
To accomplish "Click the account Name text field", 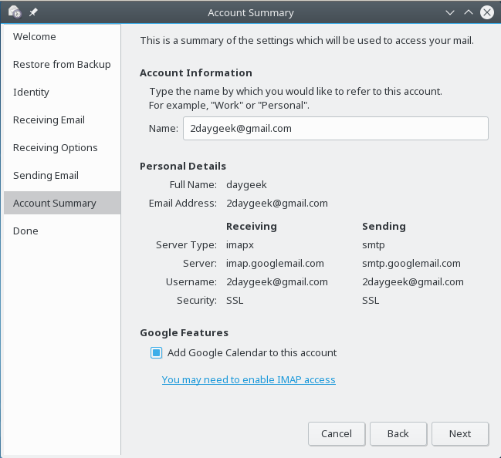I will coord(335,129).
